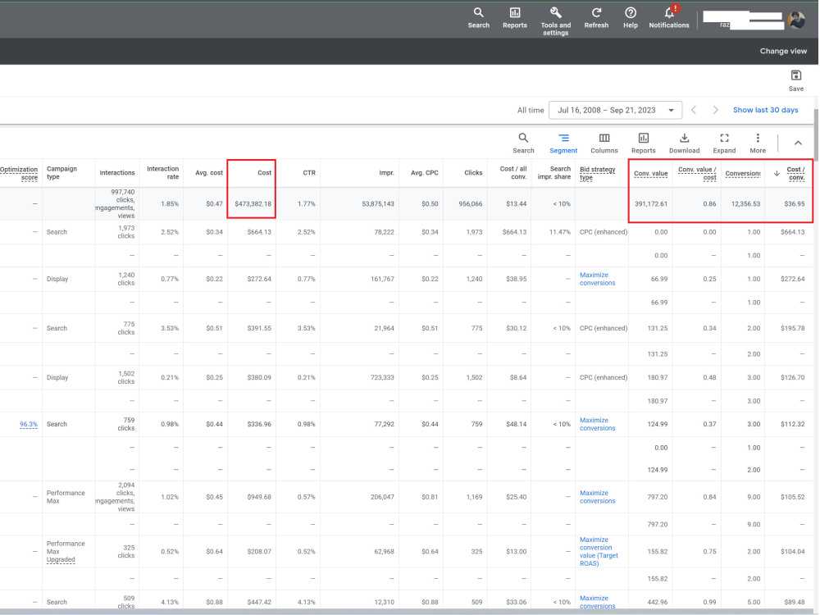Open Maximize conversion value (Target ROAS) link
The image size is (820, 615).
(x=599, y=551)
